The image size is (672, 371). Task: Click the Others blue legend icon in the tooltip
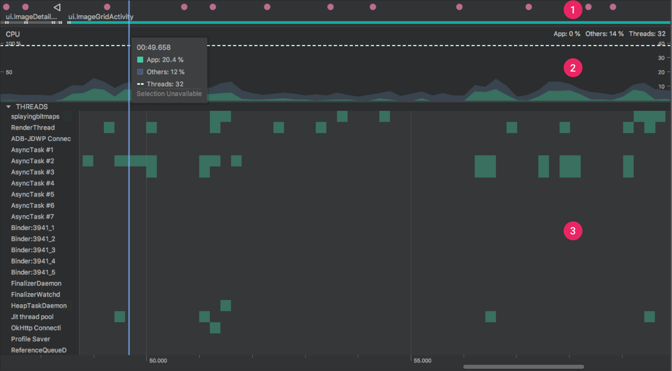[140, 72]
